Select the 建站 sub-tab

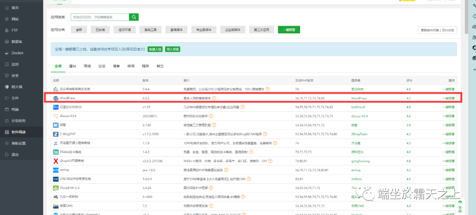click(x=73, y=66)
